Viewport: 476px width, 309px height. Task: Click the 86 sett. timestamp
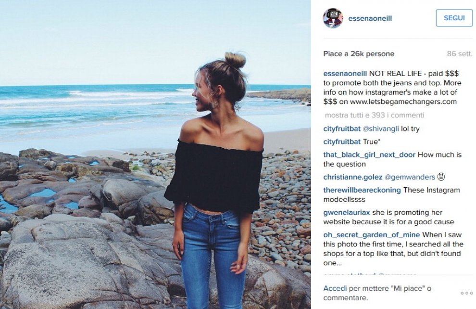click(460, 54)
